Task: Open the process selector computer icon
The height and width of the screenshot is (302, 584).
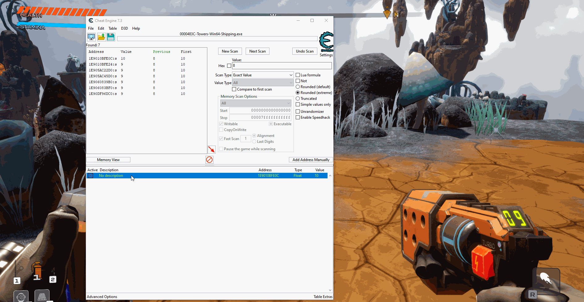Action: 91,37
